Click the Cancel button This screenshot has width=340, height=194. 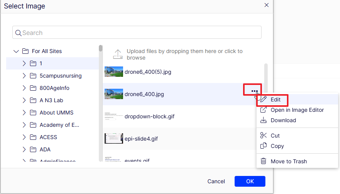tap(216, 181)
